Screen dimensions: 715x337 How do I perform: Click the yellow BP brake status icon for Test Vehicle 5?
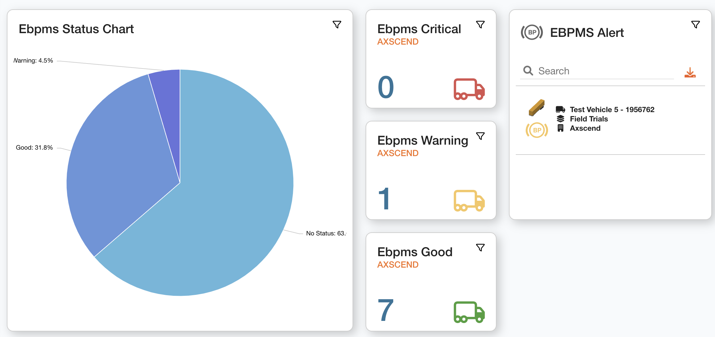coord(537,130)
